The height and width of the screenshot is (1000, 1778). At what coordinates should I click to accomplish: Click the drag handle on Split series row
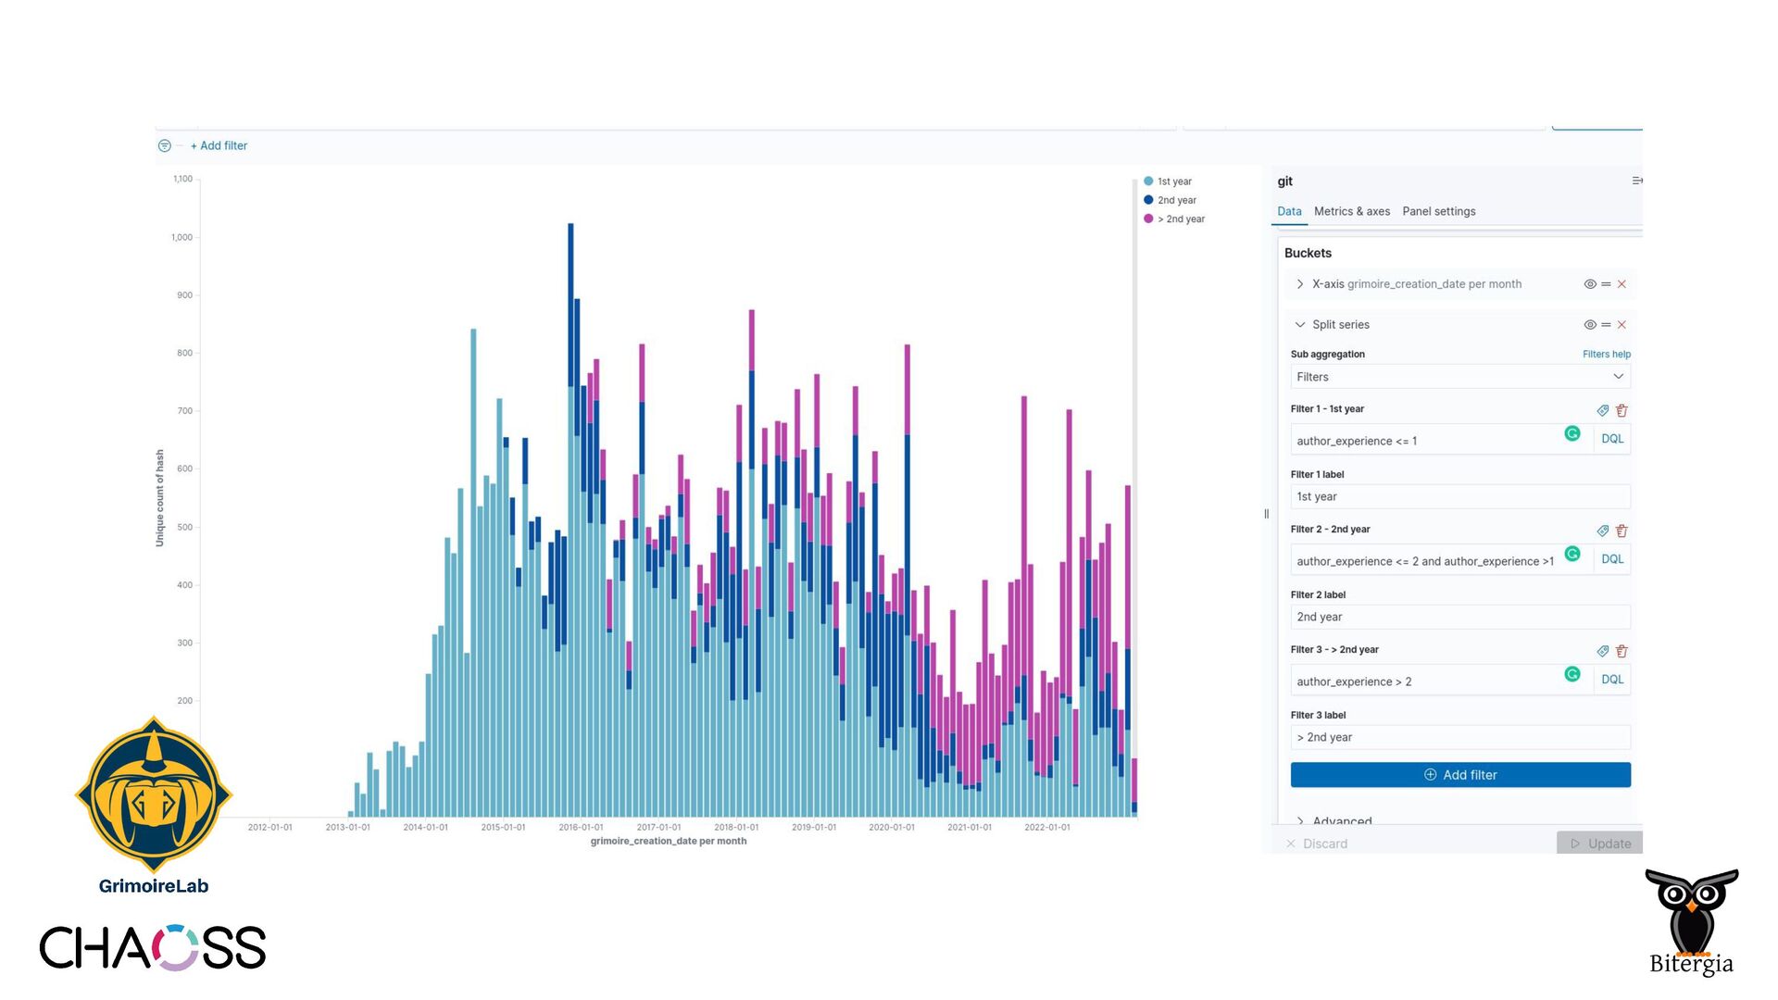(x=1606, y=325)
